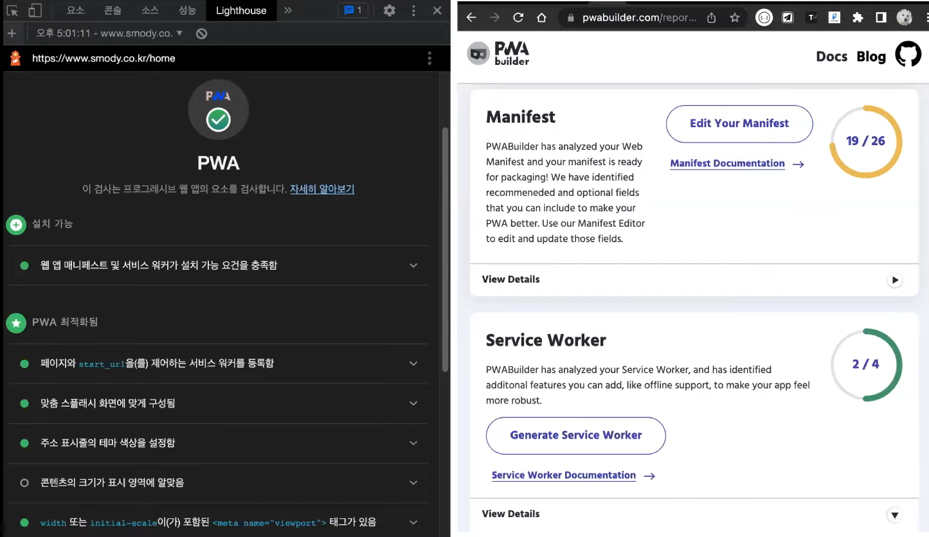Open the console messages badge showing 1
Screen dimensions: 929x537
(353, 10)
